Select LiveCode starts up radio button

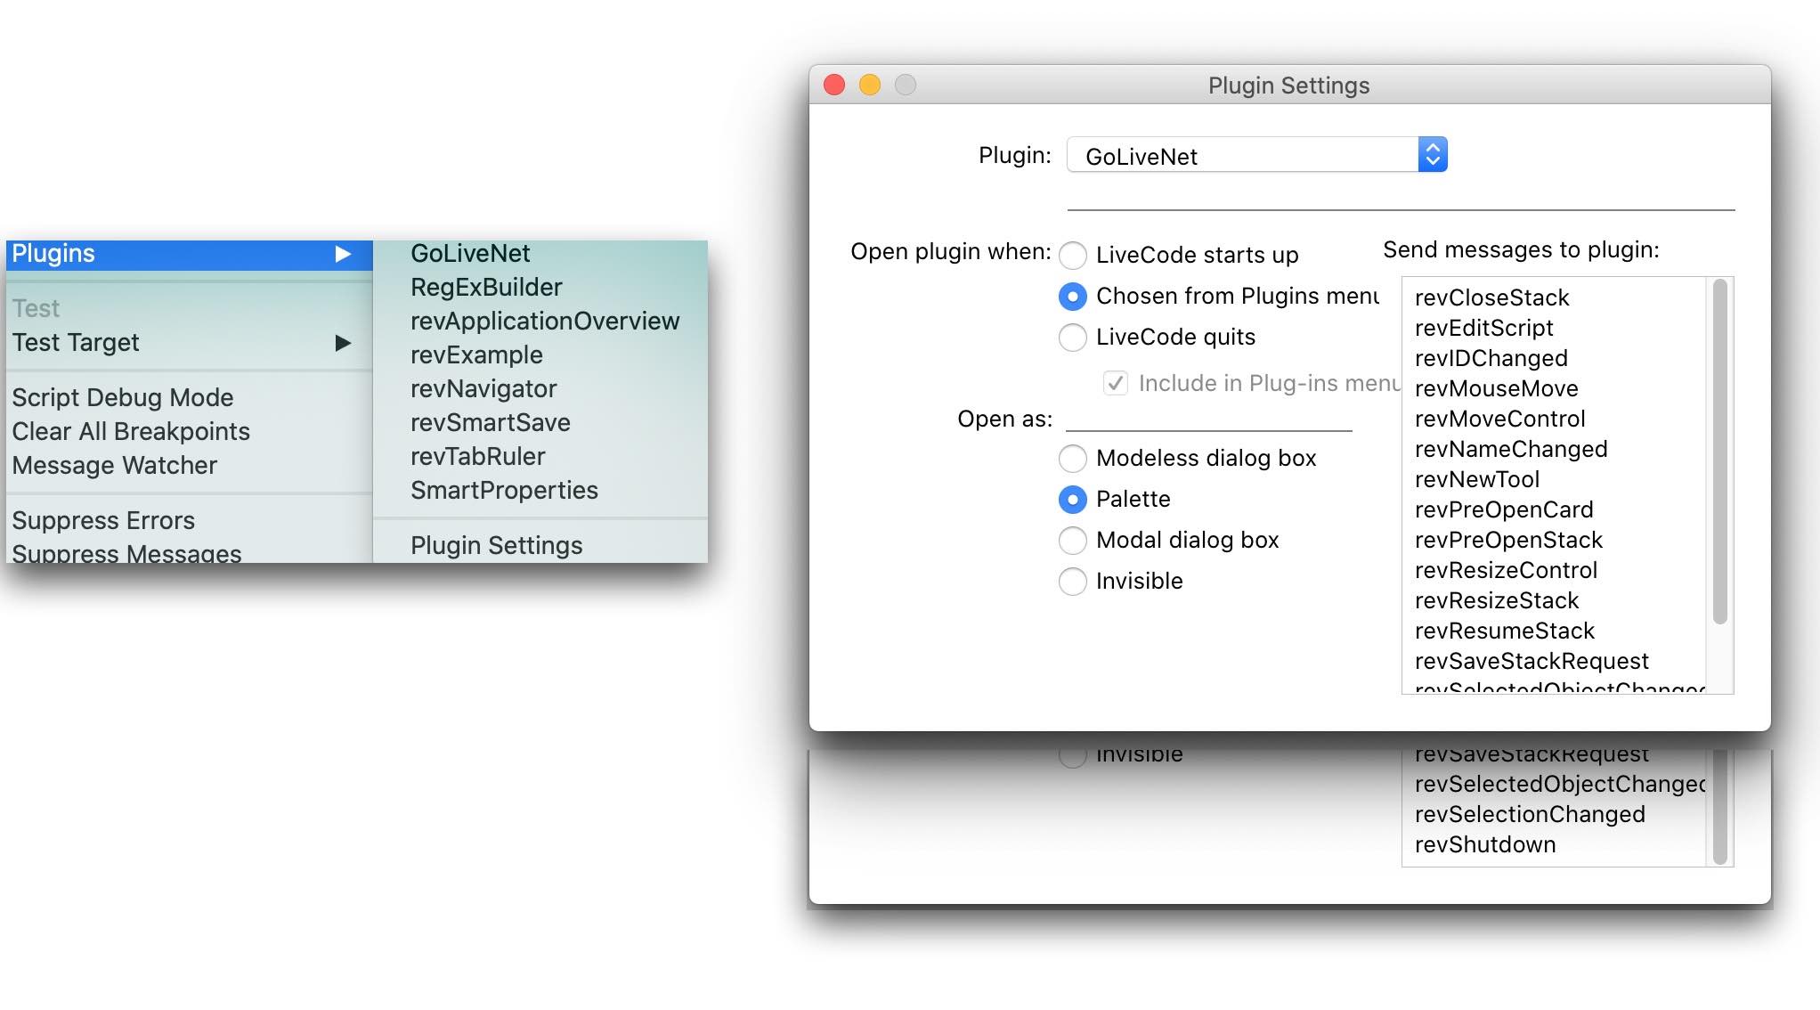[1072, 255]
